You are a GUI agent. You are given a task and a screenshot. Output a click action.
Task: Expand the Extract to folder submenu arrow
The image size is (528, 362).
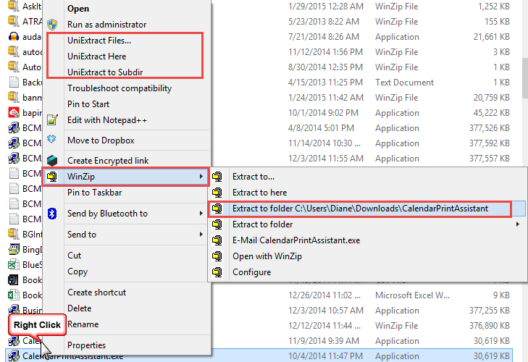coord(517,224)
